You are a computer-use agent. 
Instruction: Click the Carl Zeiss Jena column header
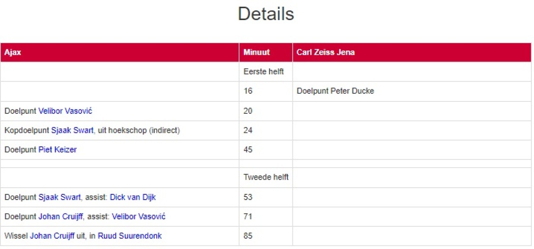326,52
